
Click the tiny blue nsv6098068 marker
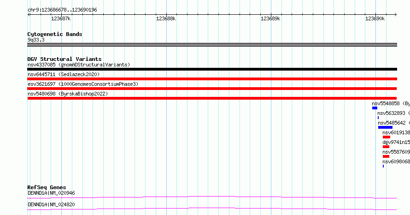click(383, 166)
